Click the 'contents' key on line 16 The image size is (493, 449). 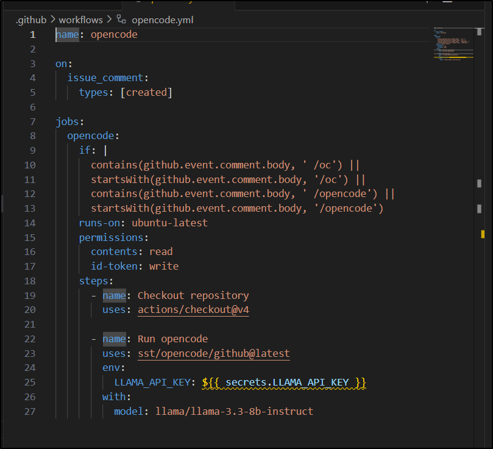tap(114, 252)
